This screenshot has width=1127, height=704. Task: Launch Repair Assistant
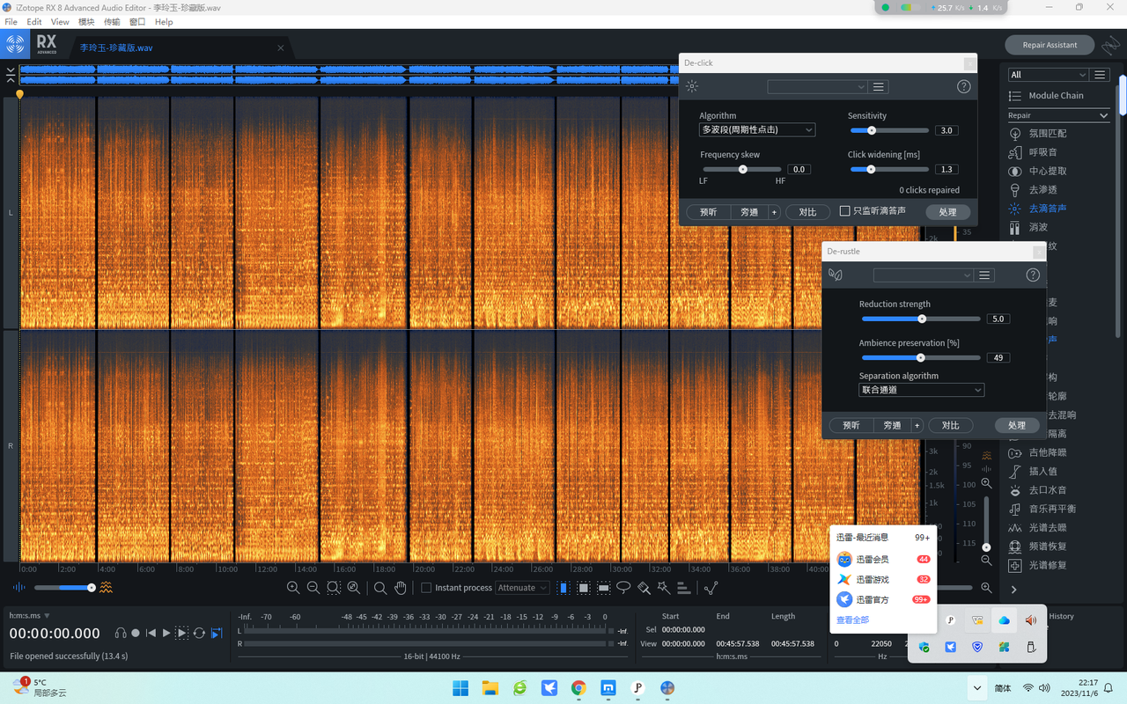click(x=1050, y=45)
